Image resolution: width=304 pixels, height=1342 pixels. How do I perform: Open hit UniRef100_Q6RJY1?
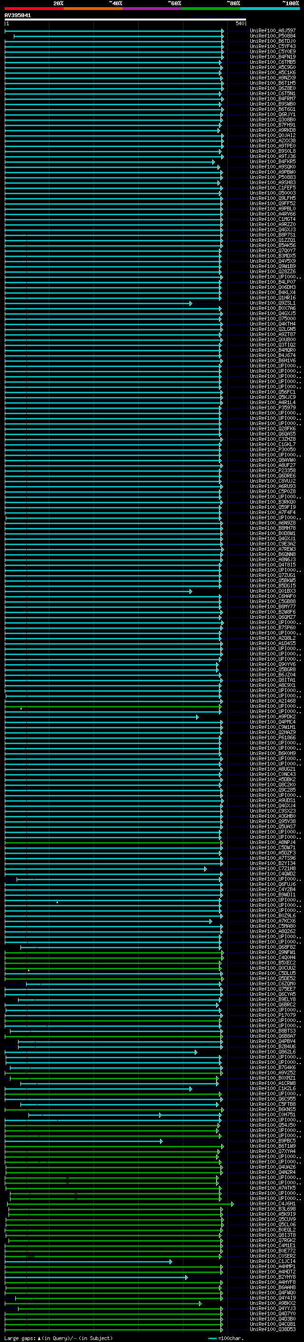(272, 115)
